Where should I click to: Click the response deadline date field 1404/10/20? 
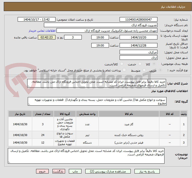[x=138, y=37]
